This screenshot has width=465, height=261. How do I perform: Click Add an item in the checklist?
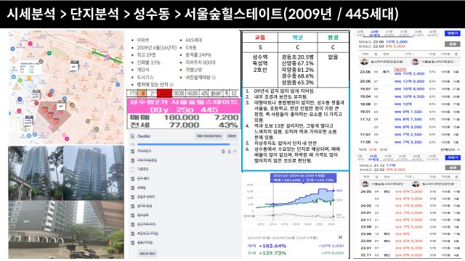[147, 253]
